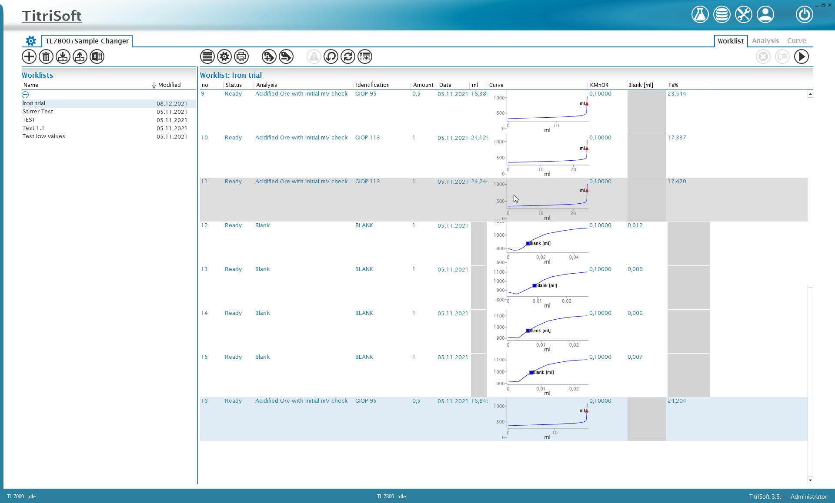Import a worklist via the download icon
835x503 pixels.
click(63, 56)
